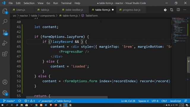Open the editor More Actions ellipsis

coord(185,10)
